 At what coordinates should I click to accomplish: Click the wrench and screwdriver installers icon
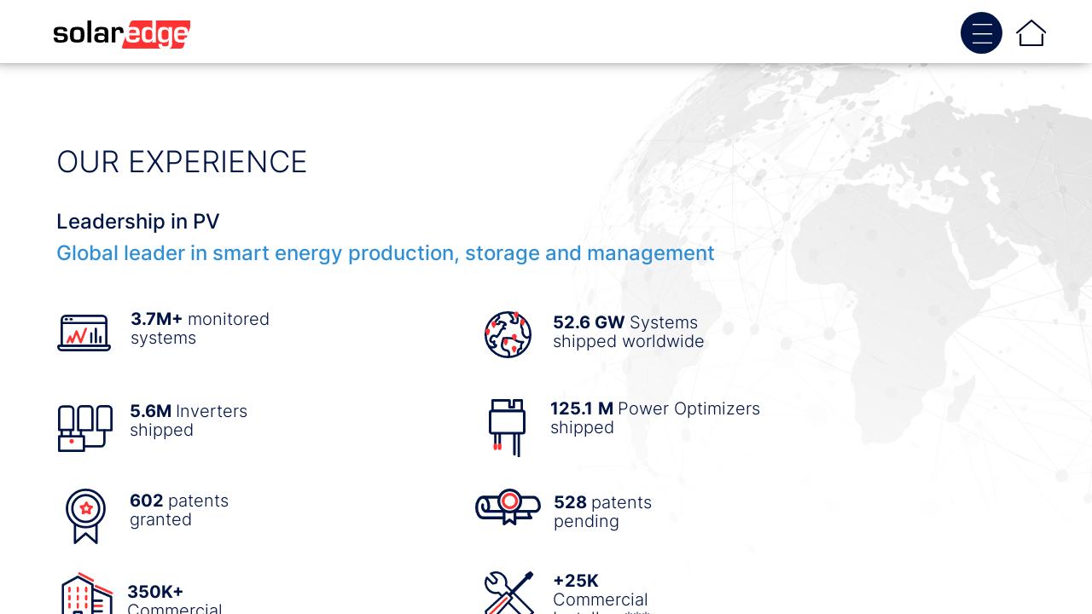pos(508,594)
